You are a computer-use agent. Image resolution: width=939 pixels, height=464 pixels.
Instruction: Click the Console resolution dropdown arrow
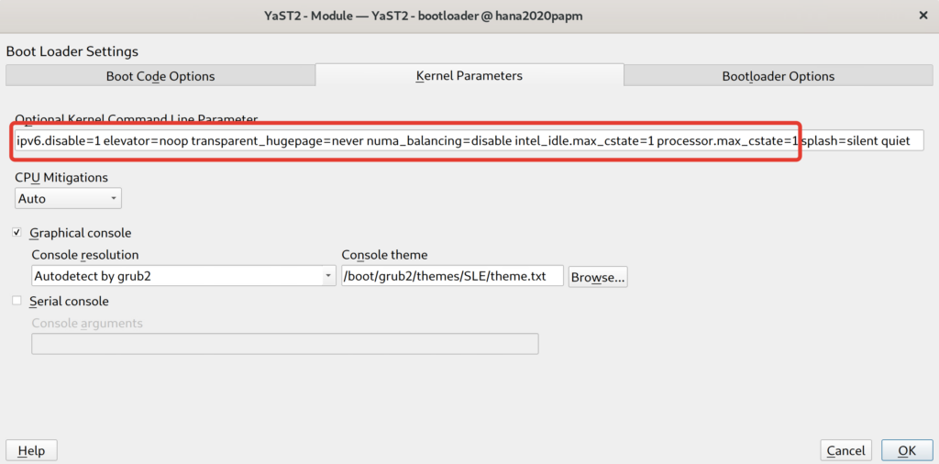click(x=328, y=275)
